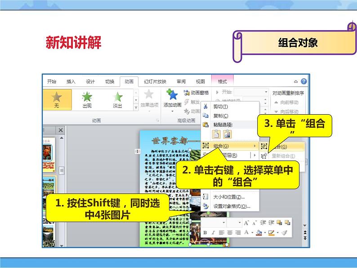This screenshot has height=268, width=357.
Task: Toggle italic in the mini toolbar
Action: [x=213, y=232]
